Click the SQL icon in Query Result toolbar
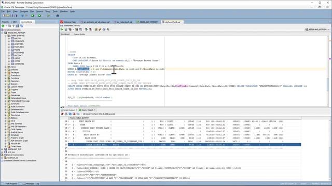The image size is (332, 186). [78, 114]
